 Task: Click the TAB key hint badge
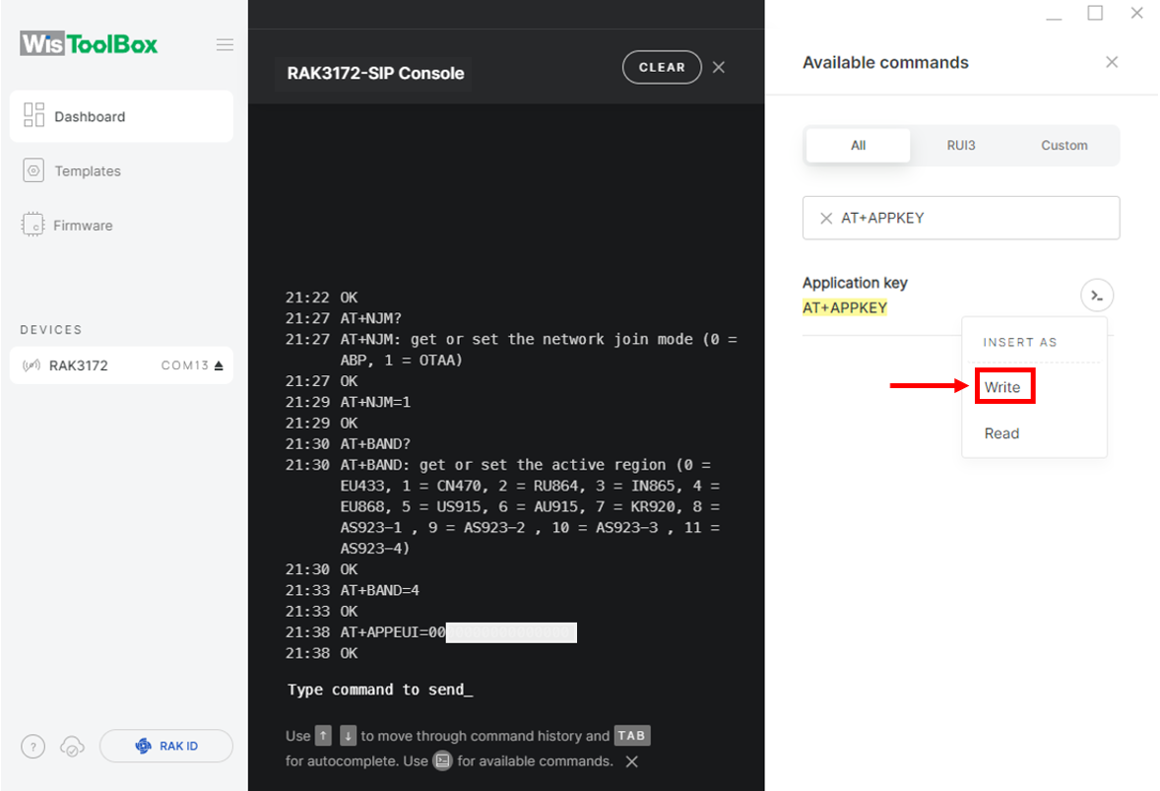632,736
